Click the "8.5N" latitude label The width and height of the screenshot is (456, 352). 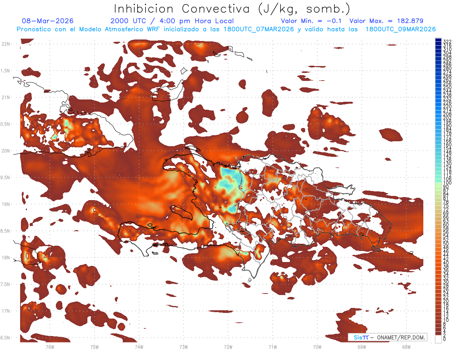point(6,231)
